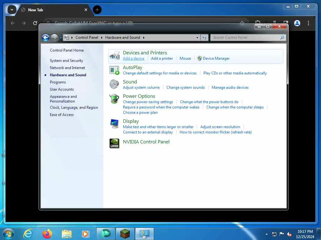Launch Firefox from the taskbar
The height and width of the screenshot is (240, 321).
(x=47, y=234)
